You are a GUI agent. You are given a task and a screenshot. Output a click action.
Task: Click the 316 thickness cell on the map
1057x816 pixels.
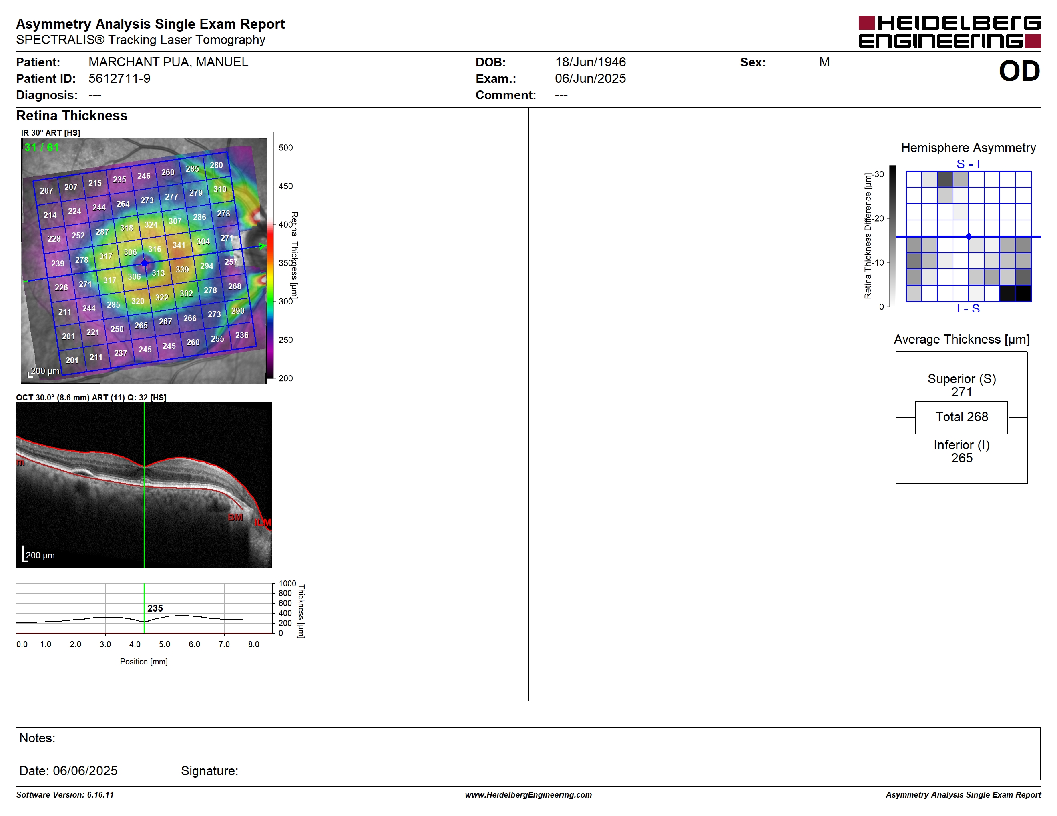point(155,250)
